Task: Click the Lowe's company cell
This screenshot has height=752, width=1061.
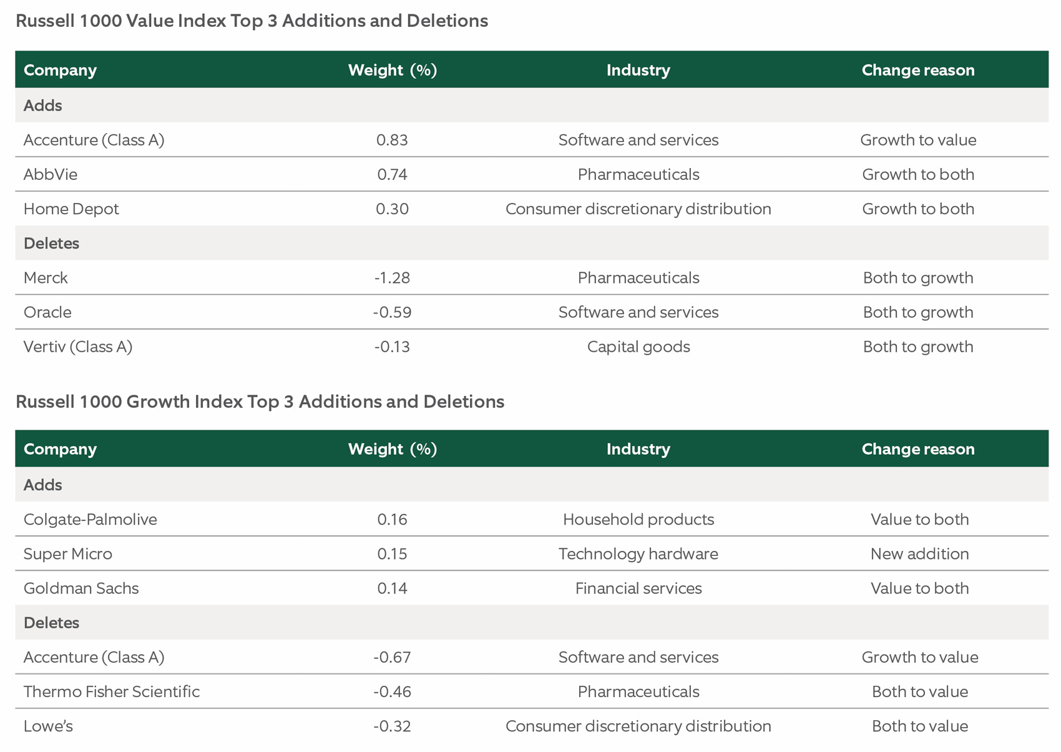Action: point(48,726)
